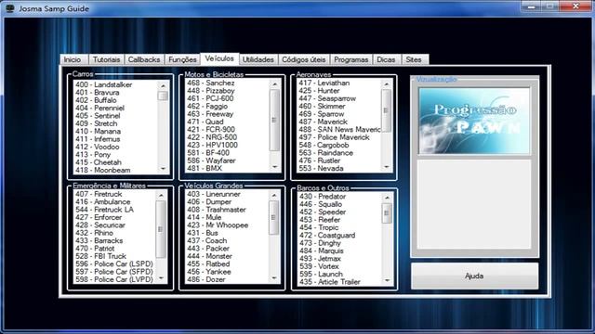The image size is (595, 334).
Task: Click up arrow of Motos e Bicicletas scrollbar
Action: (275, 84)
